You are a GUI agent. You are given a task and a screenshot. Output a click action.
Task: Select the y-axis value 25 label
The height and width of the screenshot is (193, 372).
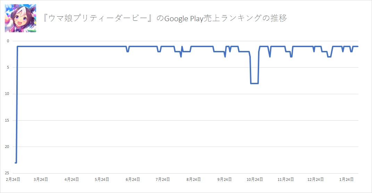pyautogui.click(x=8, y=173)
